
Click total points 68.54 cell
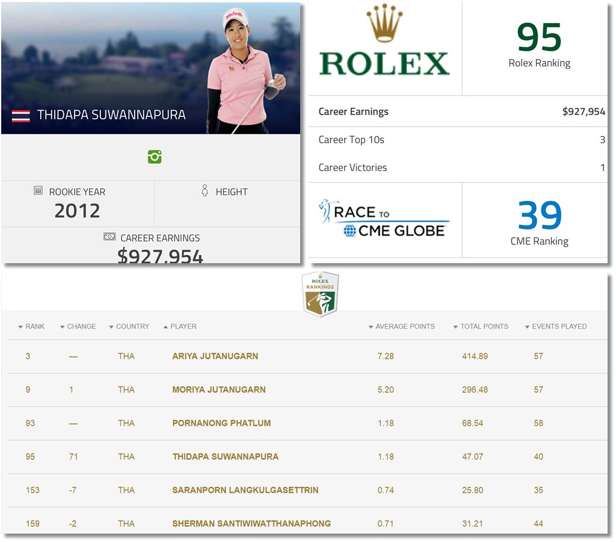pos(473,423)
